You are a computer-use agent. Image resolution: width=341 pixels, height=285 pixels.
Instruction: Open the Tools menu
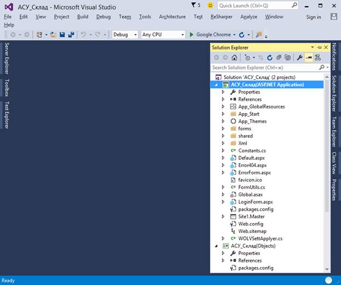(x=145, y=17)
